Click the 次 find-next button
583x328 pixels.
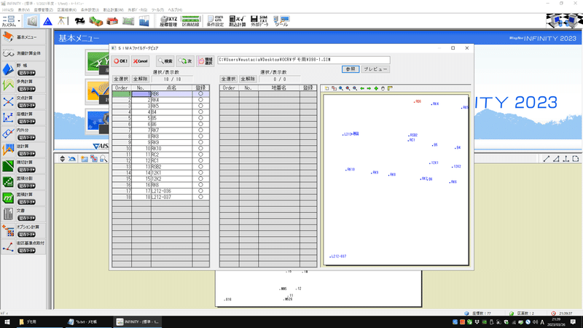tap(185, 61)
